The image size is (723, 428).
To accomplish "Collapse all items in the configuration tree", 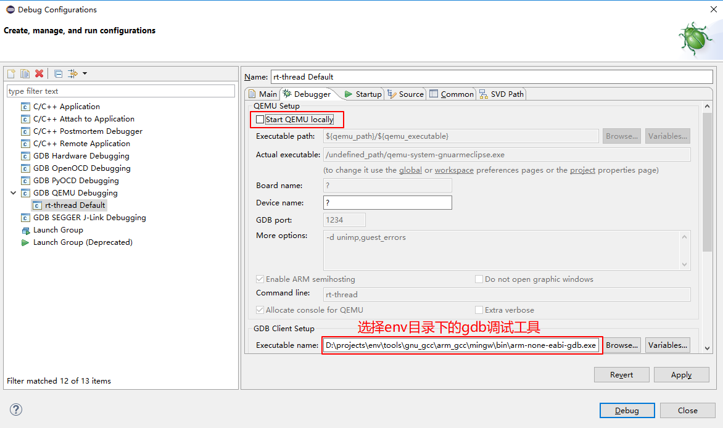I will (57, 73).
